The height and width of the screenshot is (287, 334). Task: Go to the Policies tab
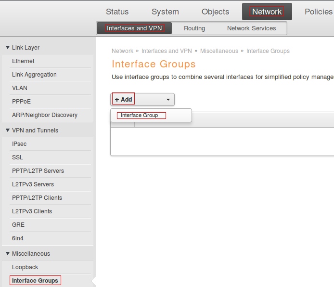(x=318, y=12)
